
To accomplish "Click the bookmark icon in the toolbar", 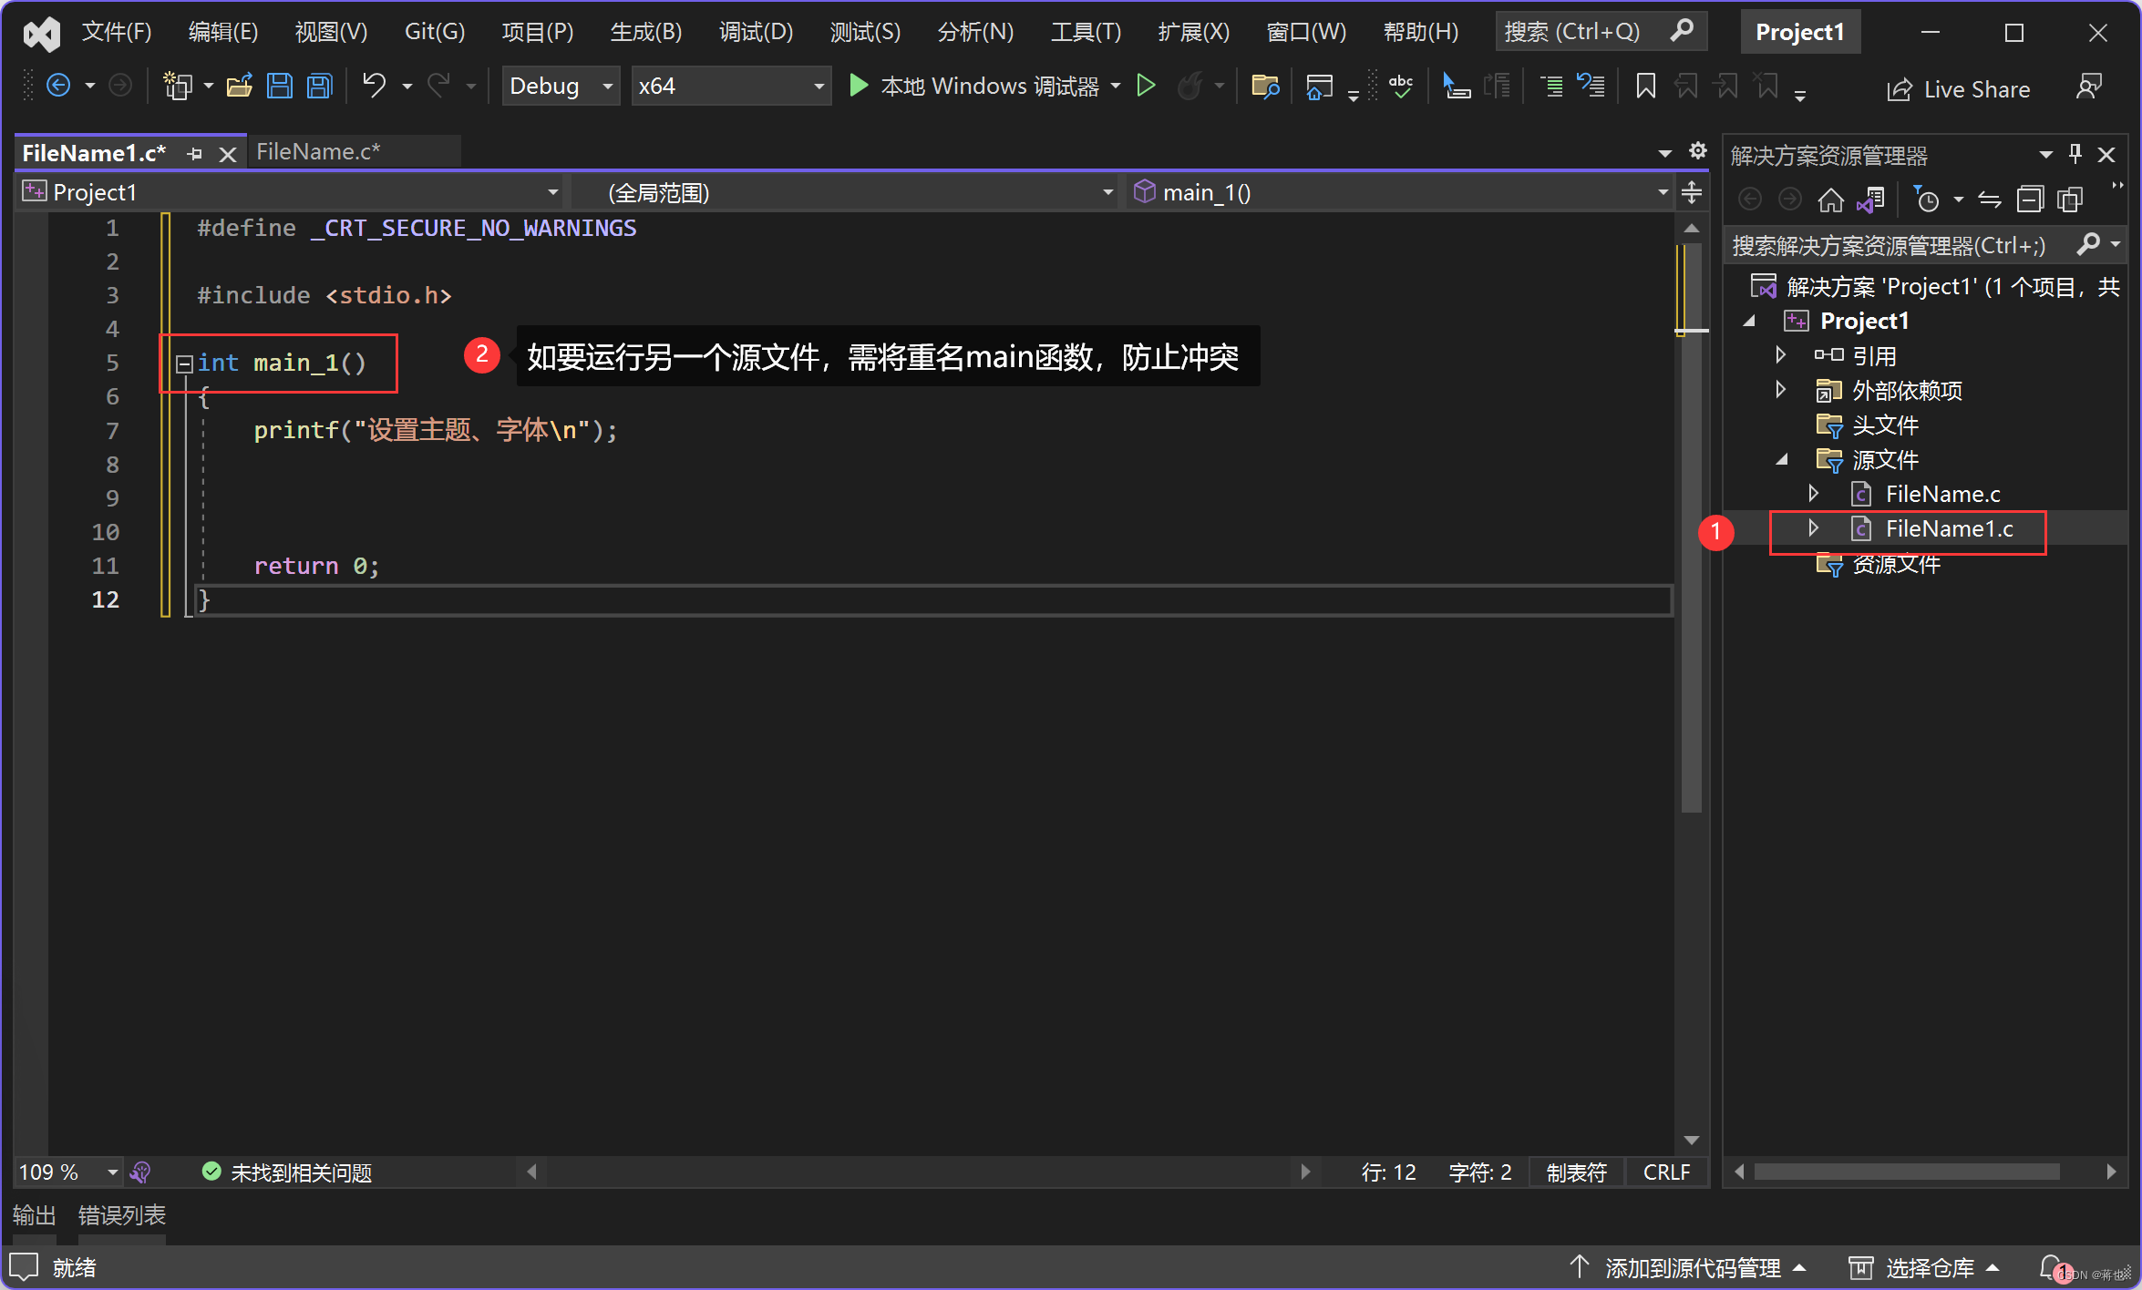I will pos(1645,87).
